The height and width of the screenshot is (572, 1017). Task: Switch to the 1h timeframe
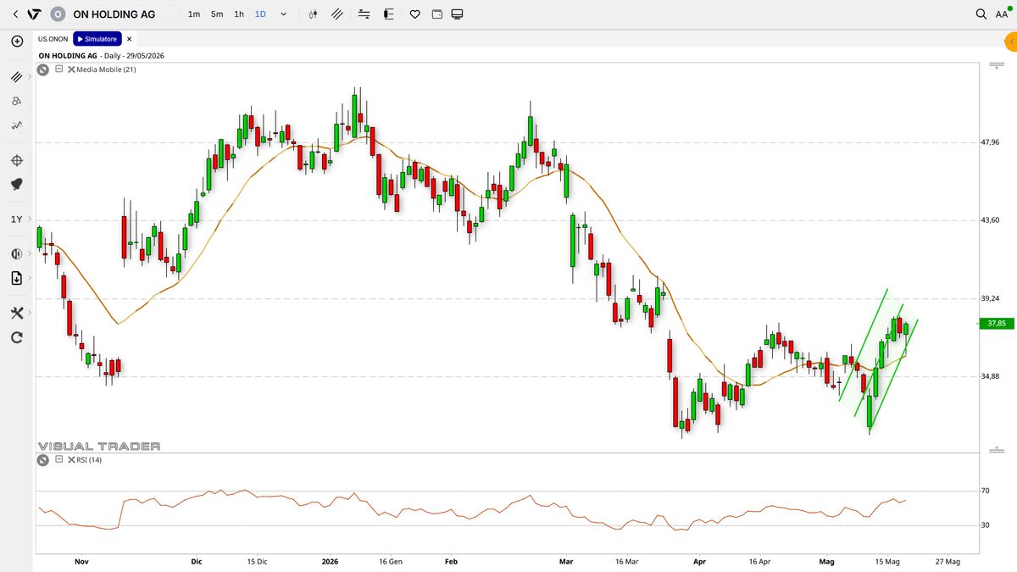point(239,14)
